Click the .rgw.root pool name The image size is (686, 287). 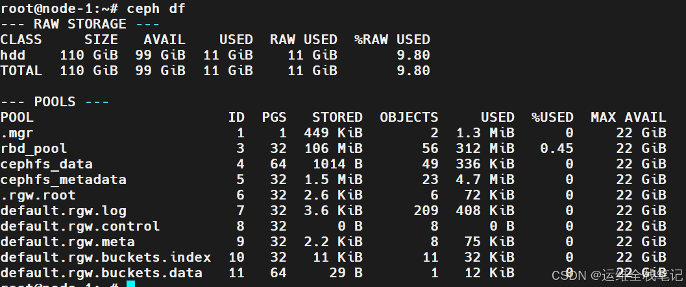pyautogui.click(x=38, y=196)
